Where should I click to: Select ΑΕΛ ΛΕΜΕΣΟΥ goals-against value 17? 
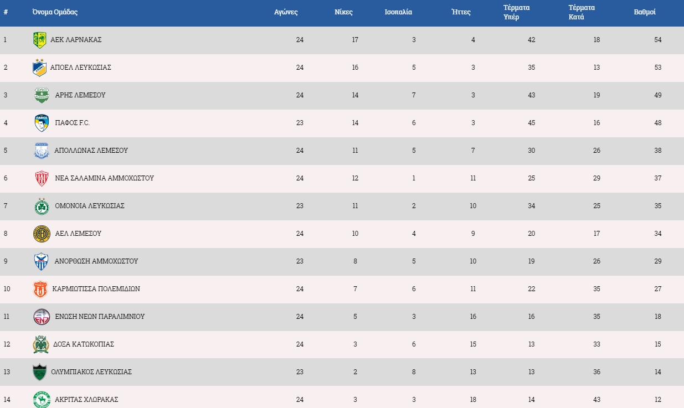click(596, 234)
